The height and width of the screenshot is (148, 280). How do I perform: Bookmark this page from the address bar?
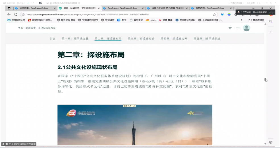tap(214, 14)
